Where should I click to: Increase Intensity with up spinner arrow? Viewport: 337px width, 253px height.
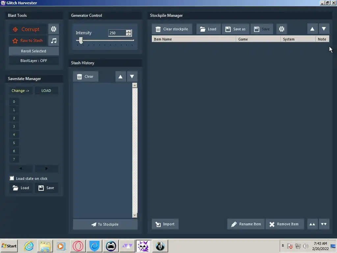[129, 31]
